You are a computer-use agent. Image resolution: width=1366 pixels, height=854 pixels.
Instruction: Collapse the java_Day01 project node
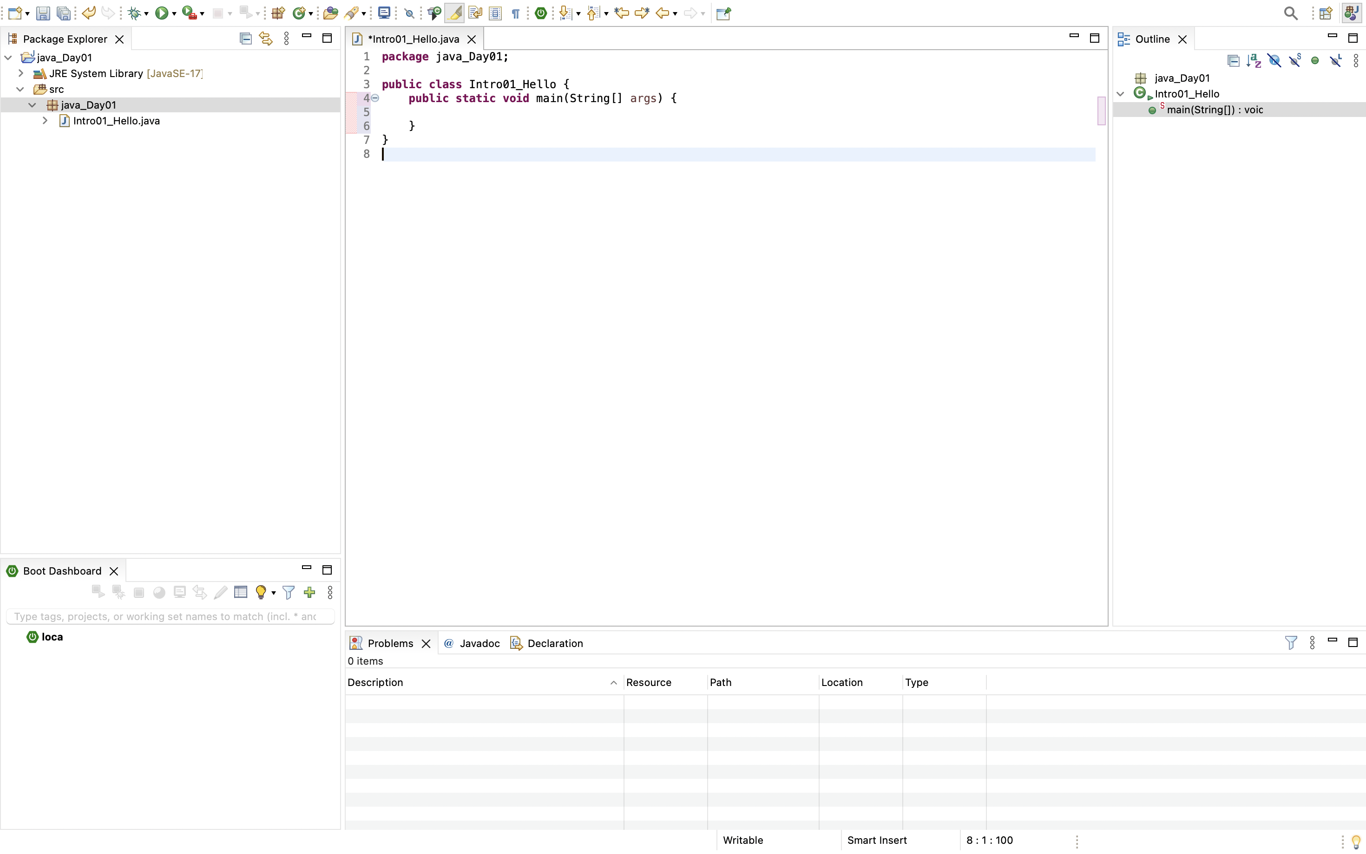[8, 58]
